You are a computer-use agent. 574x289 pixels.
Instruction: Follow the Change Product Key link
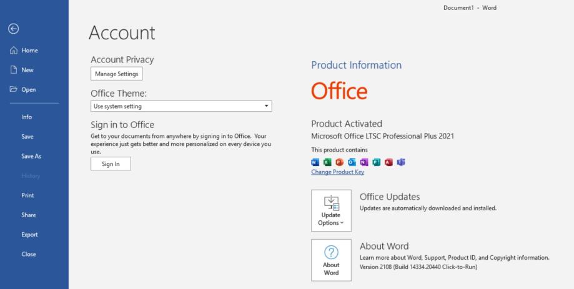tap(337, 172)
